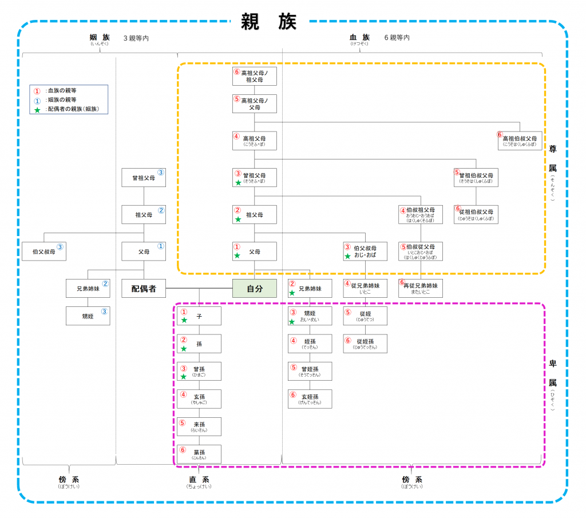Select the 来孫 (らいそん) box

point(199,426)
